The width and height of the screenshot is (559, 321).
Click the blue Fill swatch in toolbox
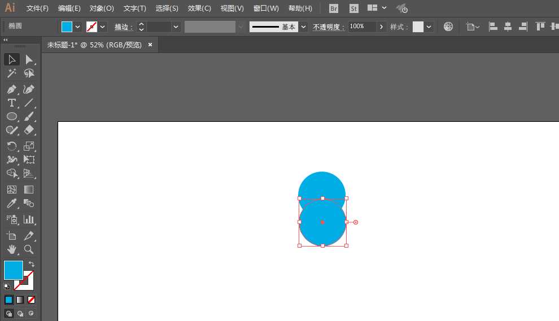pos(14,270)
